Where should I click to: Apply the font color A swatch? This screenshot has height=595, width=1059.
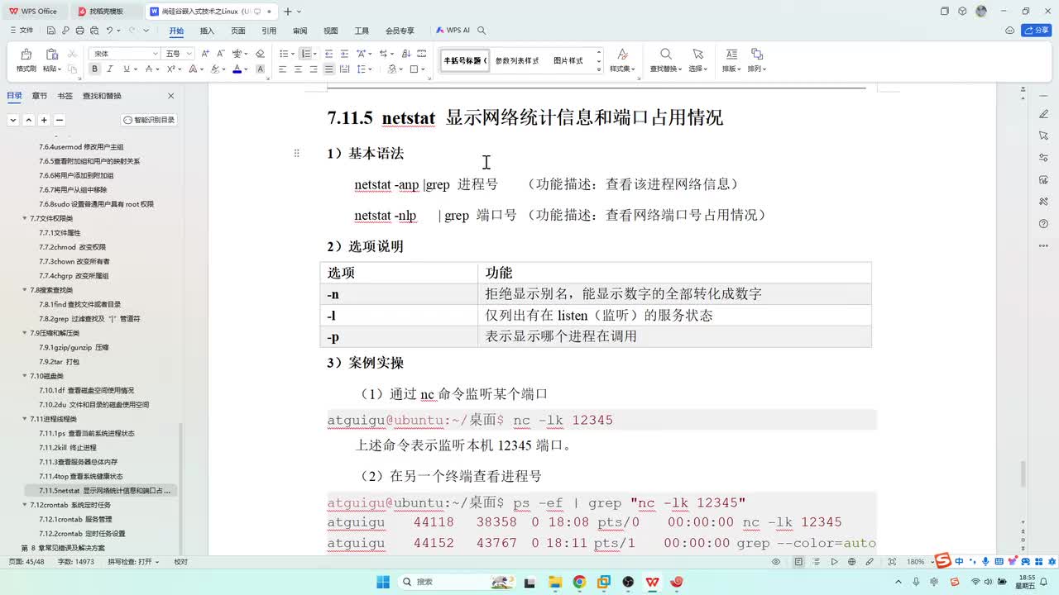(x=237, y=69)
